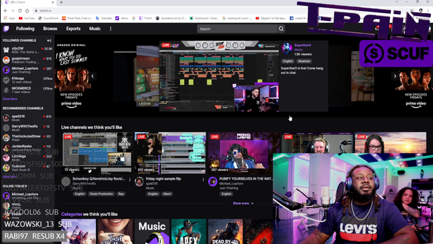This screenshot has height=244, width=433.
Task: Open the three-dot more menu in Twitch navbar
Action: (x=110, y=28)
